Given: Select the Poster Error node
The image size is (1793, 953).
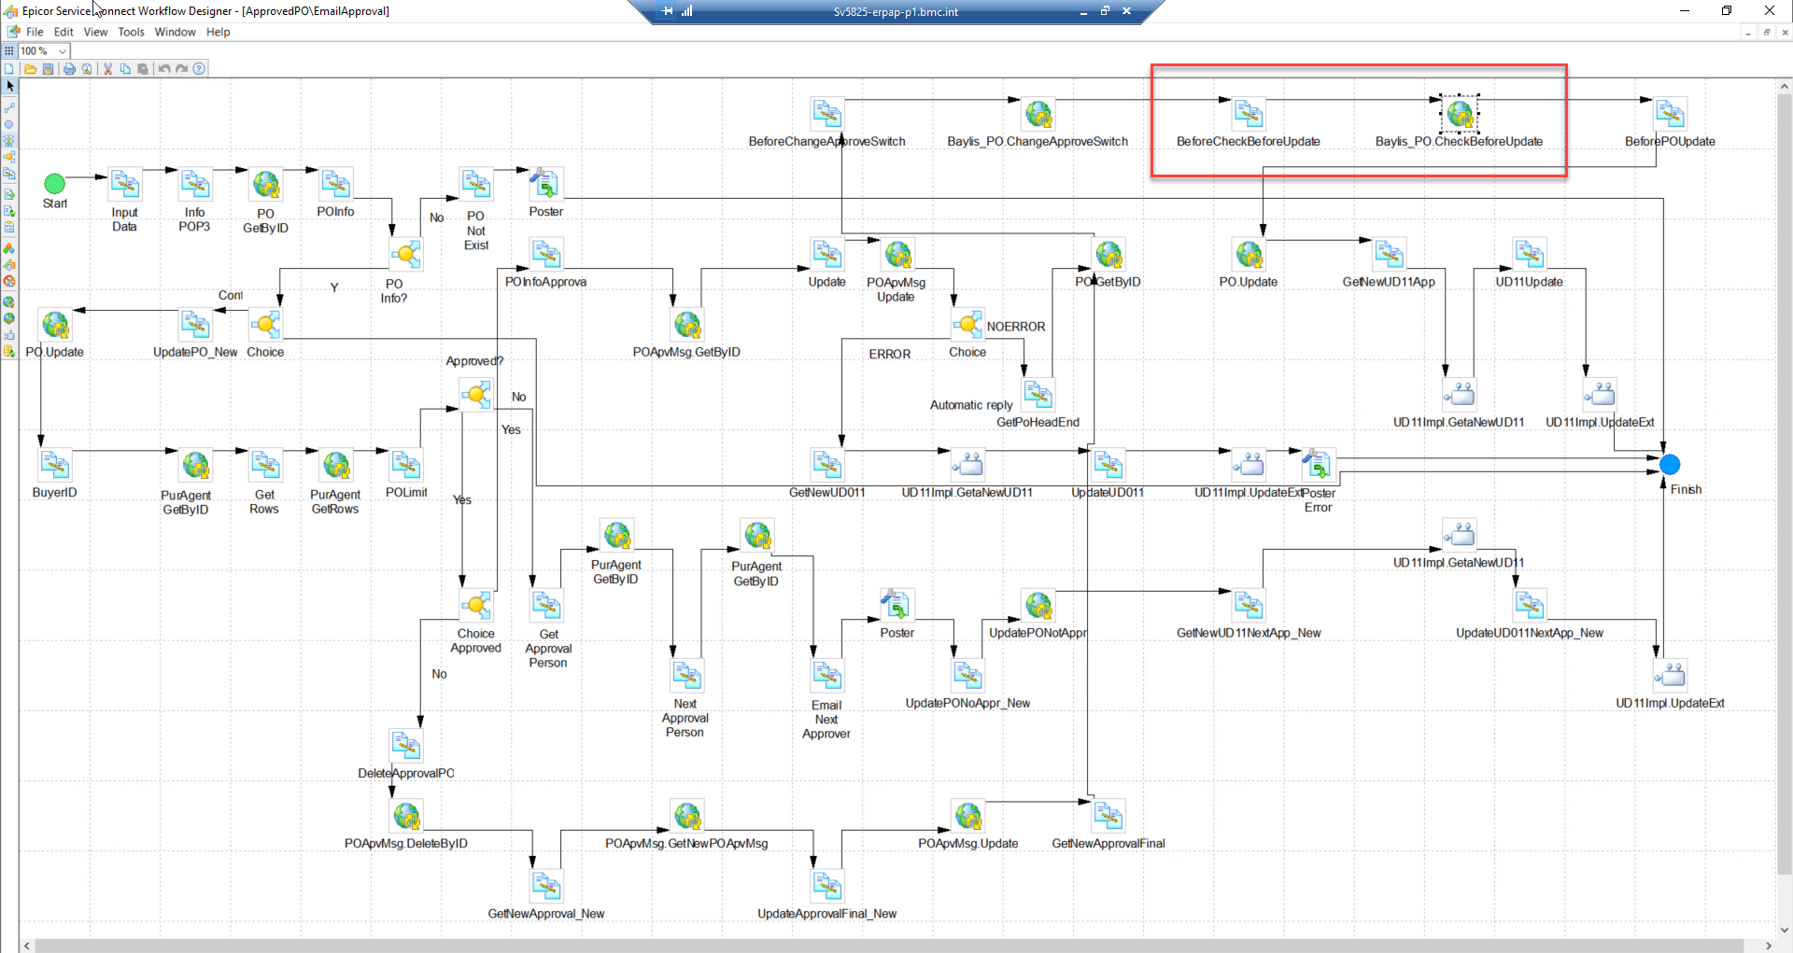Looking at the screenshot, I should coord(1319,465).
